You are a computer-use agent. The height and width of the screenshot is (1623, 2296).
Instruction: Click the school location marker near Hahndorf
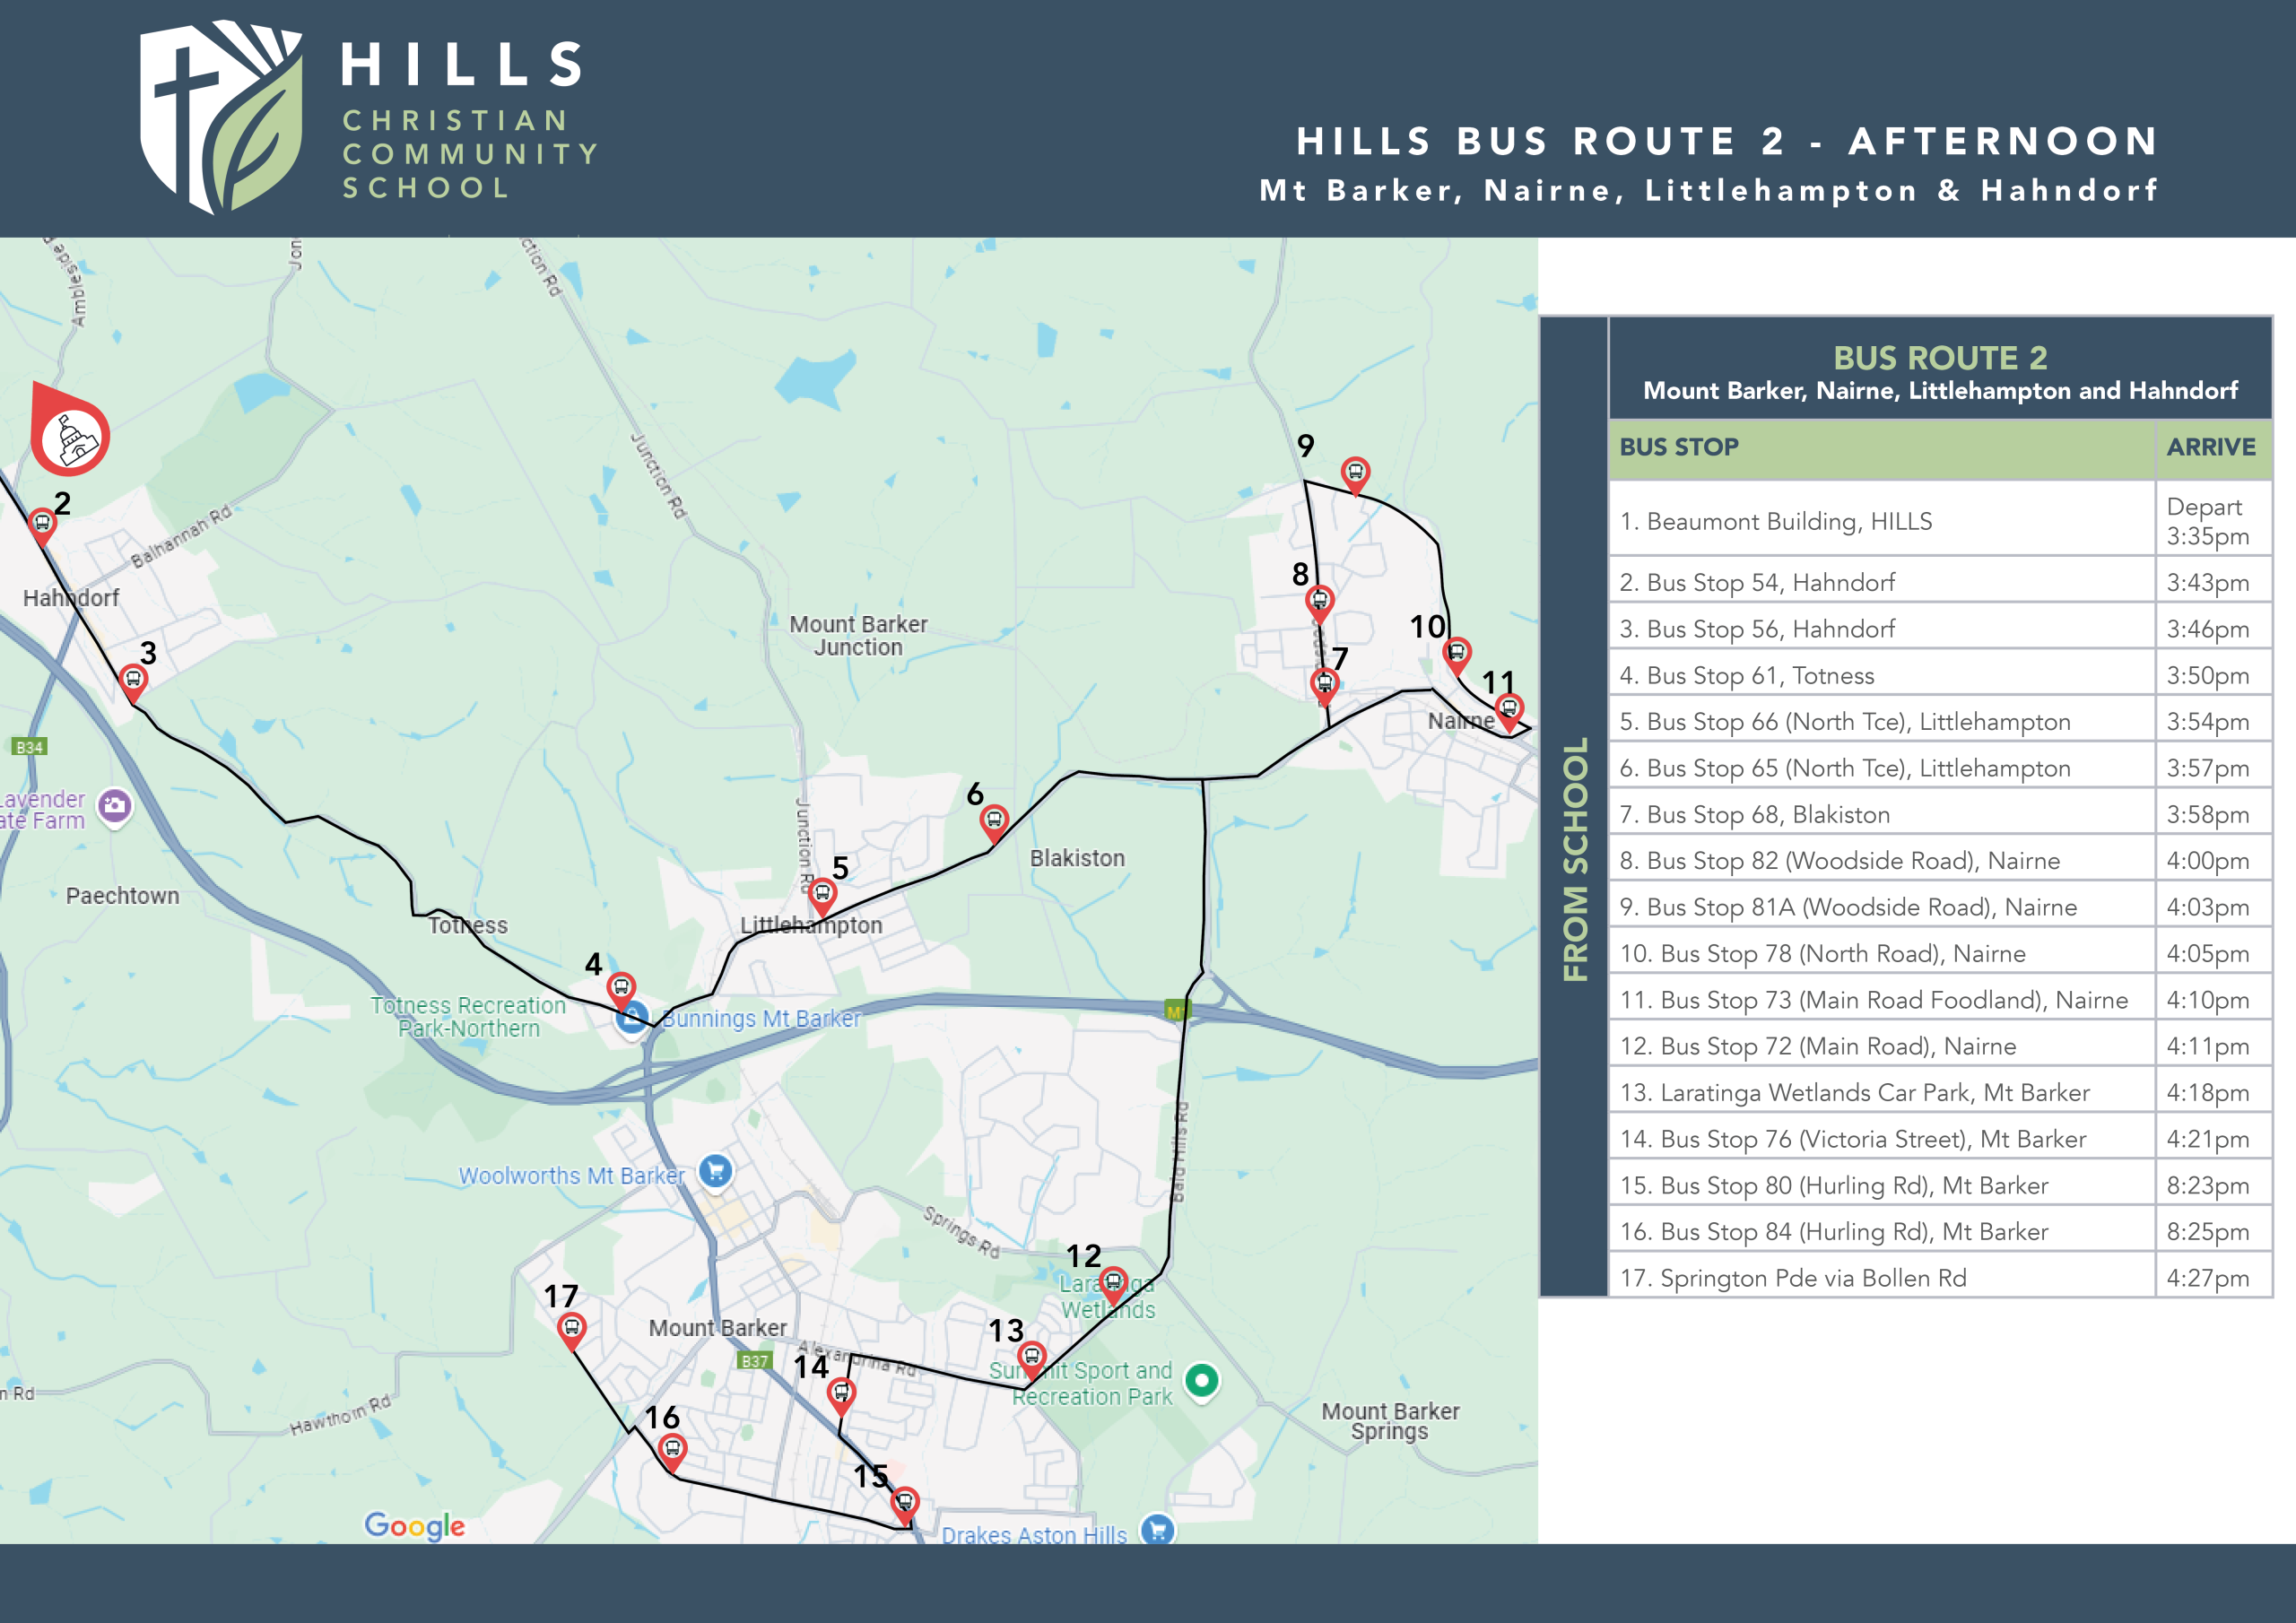69,430
